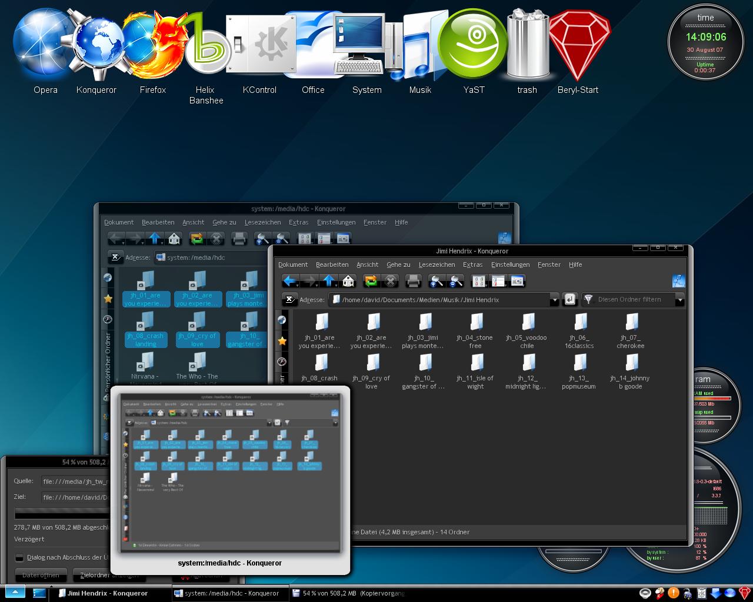753x602 pixels.
Task: Select the 54 % von 508,2 MB taskbar entry
Action: pyautogui.click(x=349, y=593)
